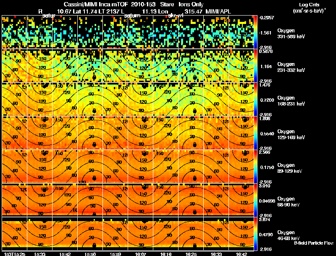Pick the color scale for Oxygen 46-68 keV

click(x=255, y=234)
